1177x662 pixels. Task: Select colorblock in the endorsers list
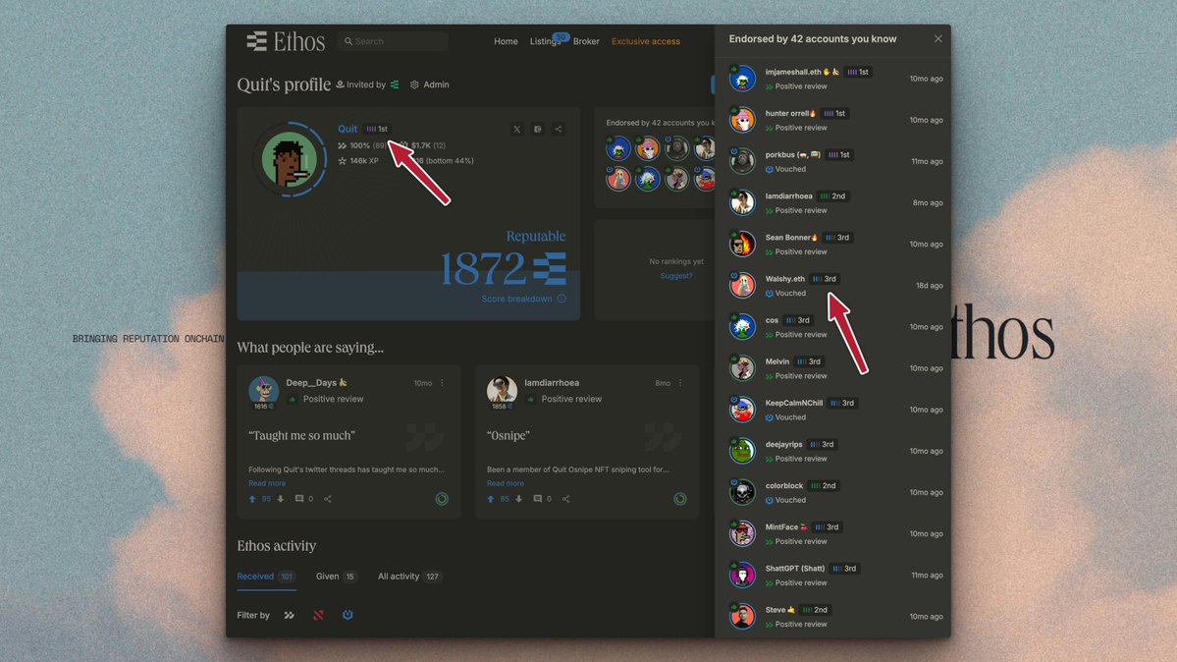832,492
